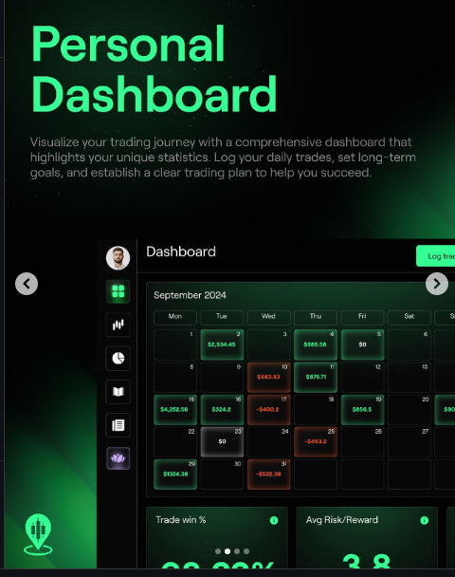Open September 31 cell showing -$532.36

click(268, 474)
